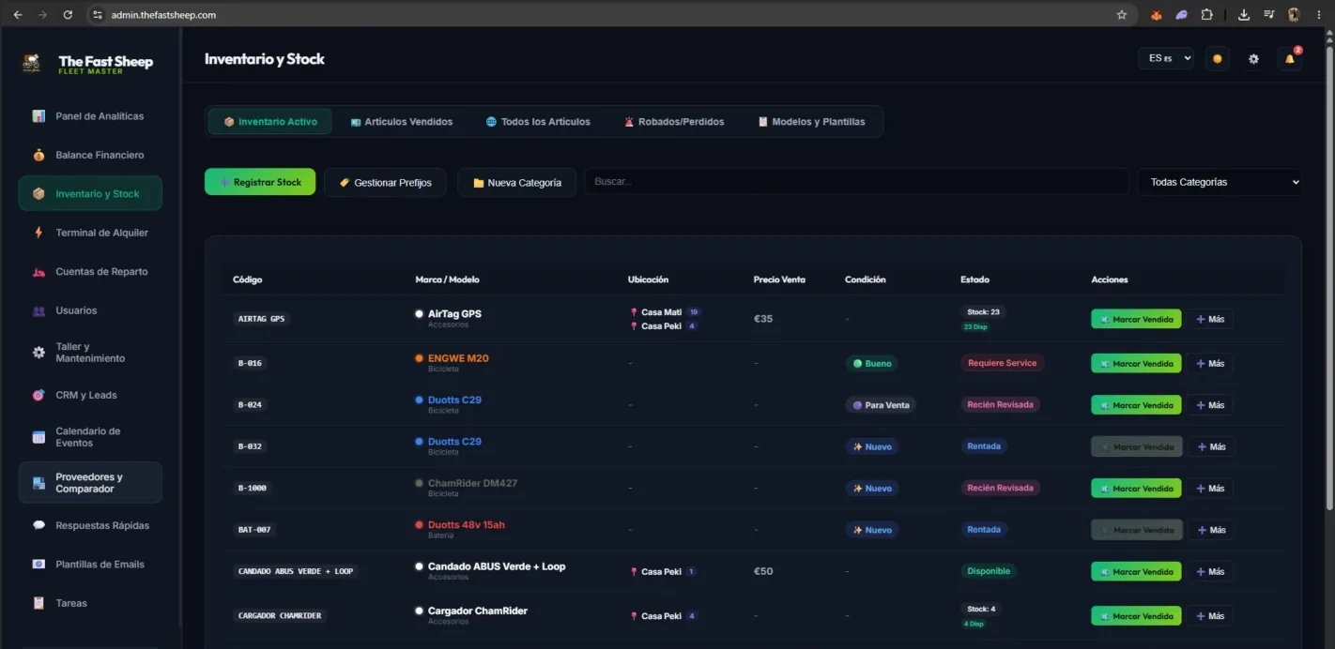Go to Balance Financiero in sidebar

click(x=90, y=155)
